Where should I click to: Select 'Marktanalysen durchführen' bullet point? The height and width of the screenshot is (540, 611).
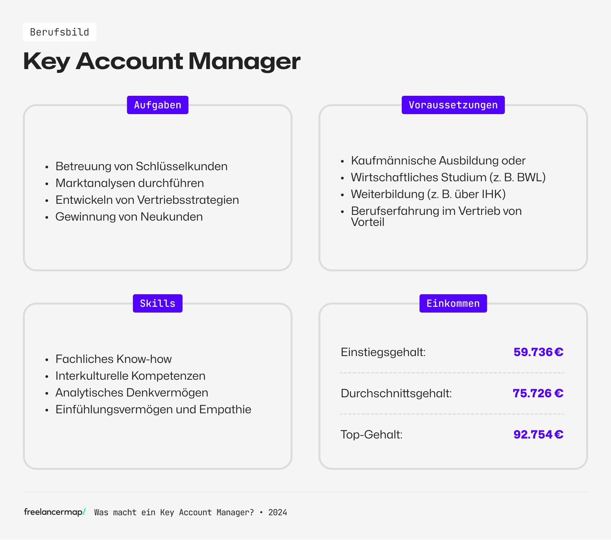[129, 183]
